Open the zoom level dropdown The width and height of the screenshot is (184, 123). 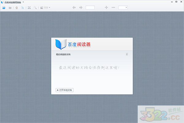(123, 7)
